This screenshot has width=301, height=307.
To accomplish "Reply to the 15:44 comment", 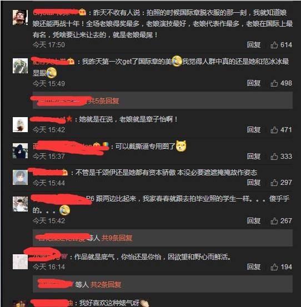I will (254, 183).
